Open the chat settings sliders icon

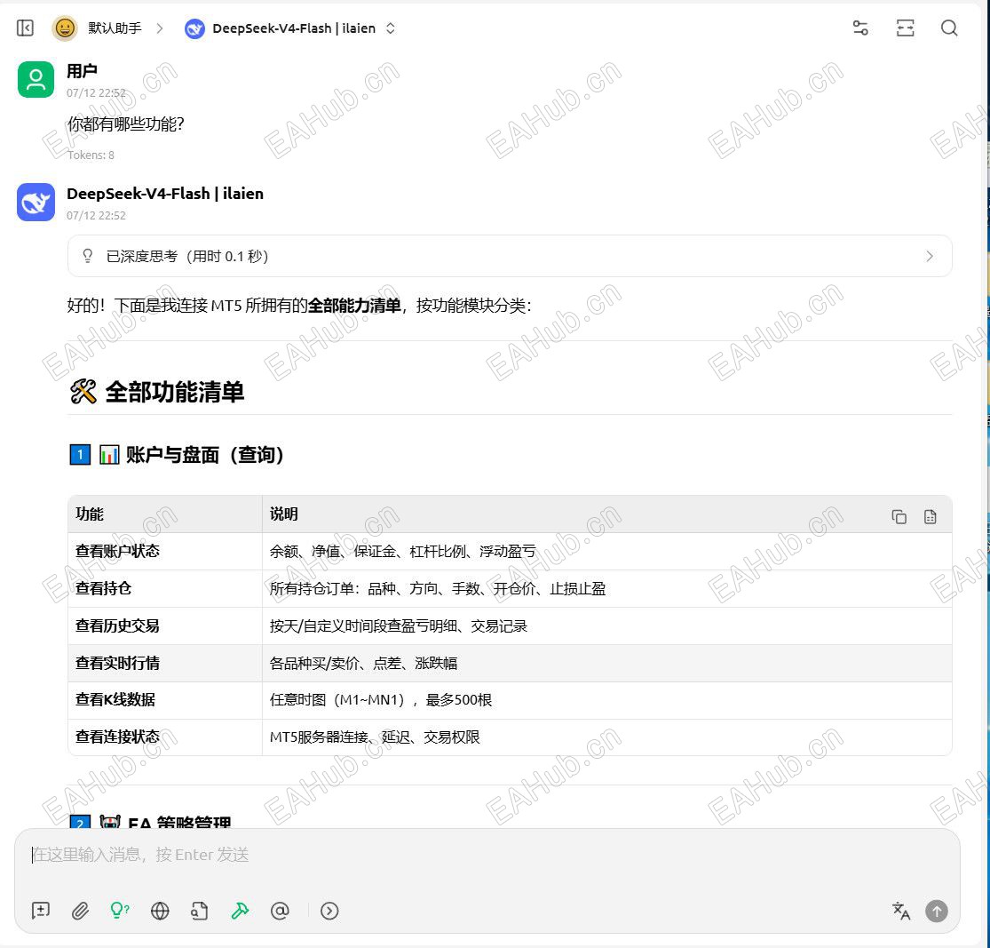click(x=860, y=28)
